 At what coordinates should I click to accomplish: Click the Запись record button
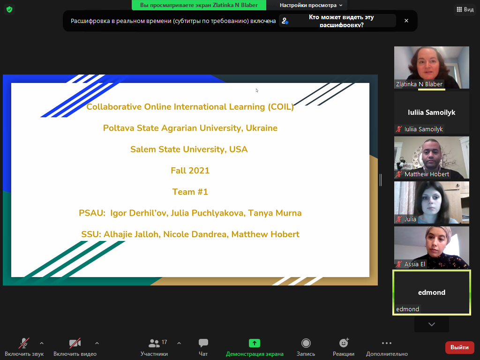point(306,348)
